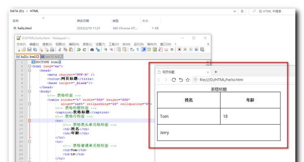Screen dimensions: 304x162
Task: Click synchronize vertical scrolling icon
Action: [x=119, y=50]
